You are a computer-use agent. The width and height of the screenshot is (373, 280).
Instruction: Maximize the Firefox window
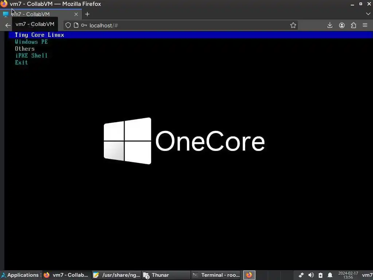point(361,4)
